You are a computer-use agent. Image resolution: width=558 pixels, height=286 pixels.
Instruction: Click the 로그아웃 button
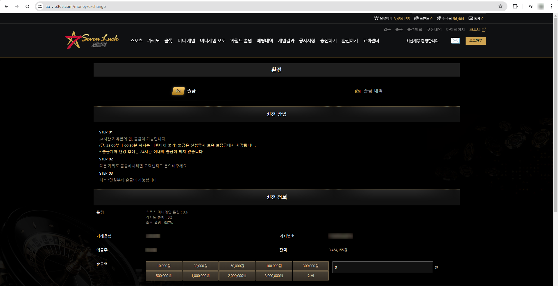[x=476, y=41]
